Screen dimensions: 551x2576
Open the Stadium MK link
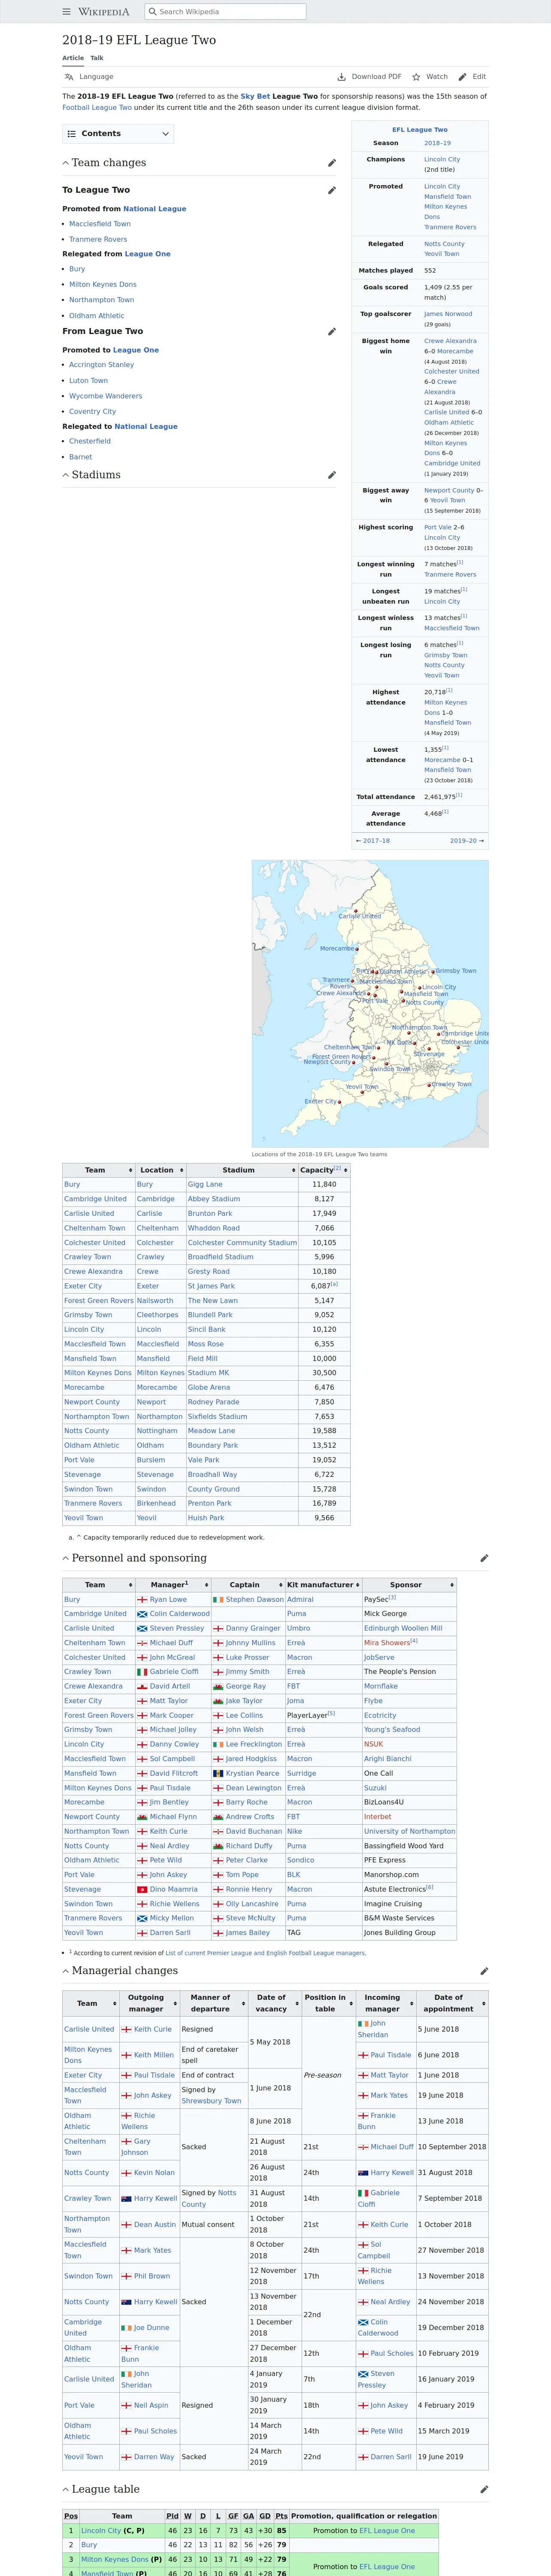point(208,1373)
